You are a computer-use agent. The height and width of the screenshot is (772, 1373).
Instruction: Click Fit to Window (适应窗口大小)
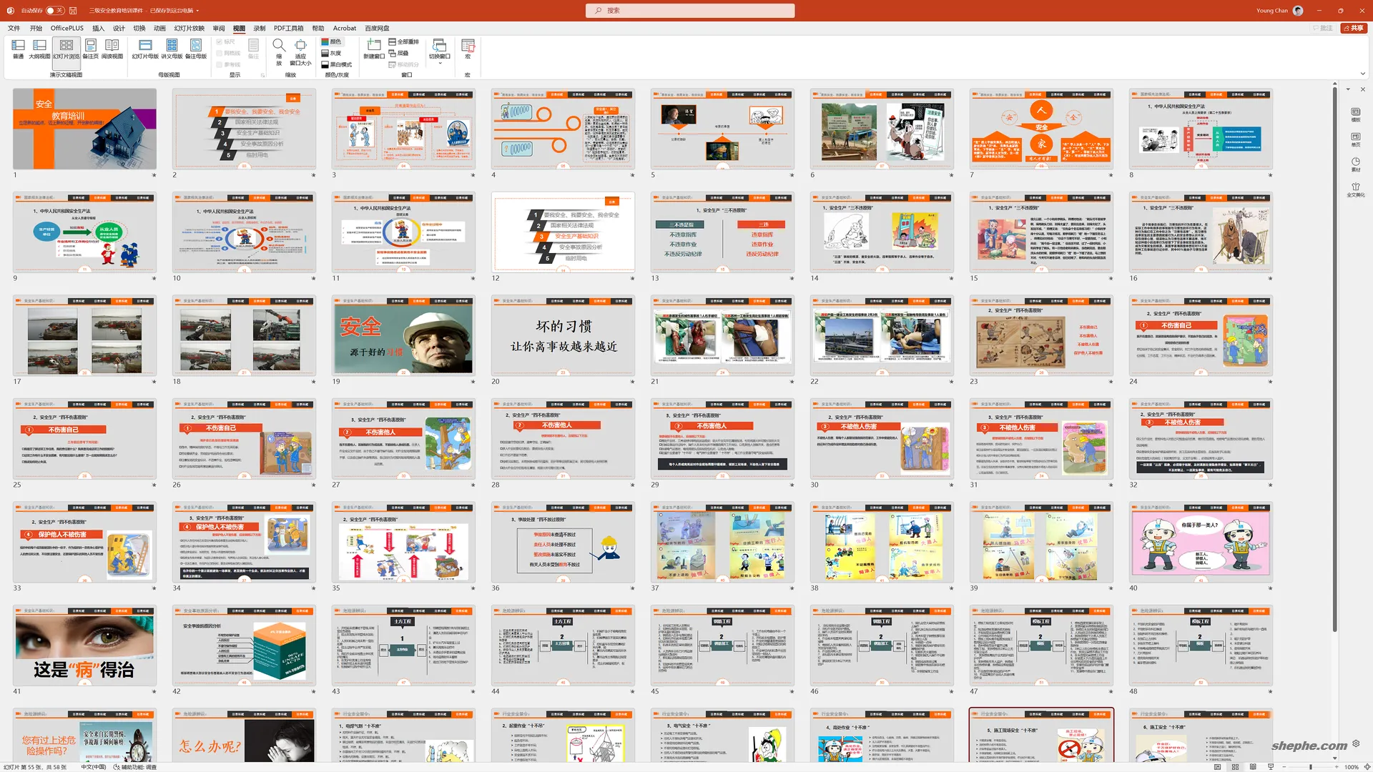[x=300, y=49]
